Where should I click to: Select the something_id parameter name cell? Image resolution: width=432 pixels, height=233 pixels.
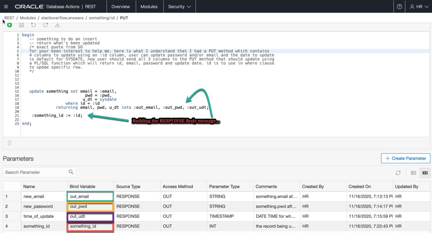pyautogui.click(x=44, y=226)
